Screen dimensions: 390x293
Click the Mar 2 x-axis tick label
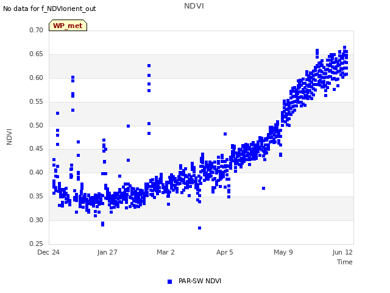coord(166,252)
